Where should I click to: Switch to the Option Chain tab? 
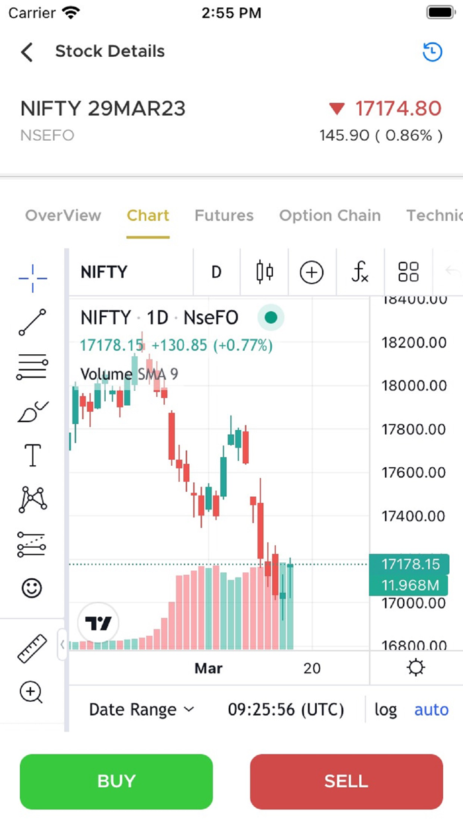click(x=329, y=215)
